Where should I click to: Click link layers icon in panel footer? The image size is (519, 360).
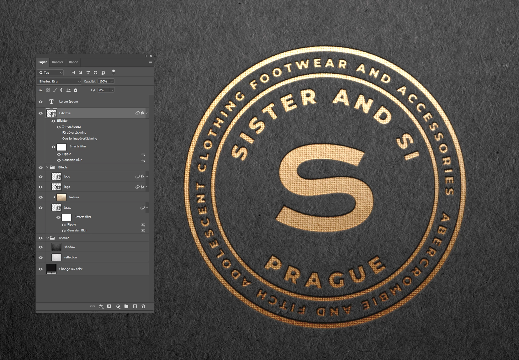tap(92, 306)
